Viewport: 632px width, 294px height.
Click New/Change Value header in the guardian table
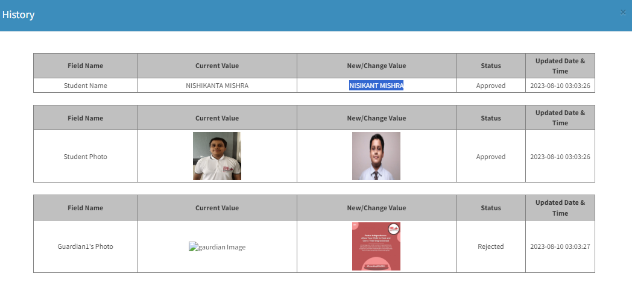pyautogui.click(x=376, y=208)
